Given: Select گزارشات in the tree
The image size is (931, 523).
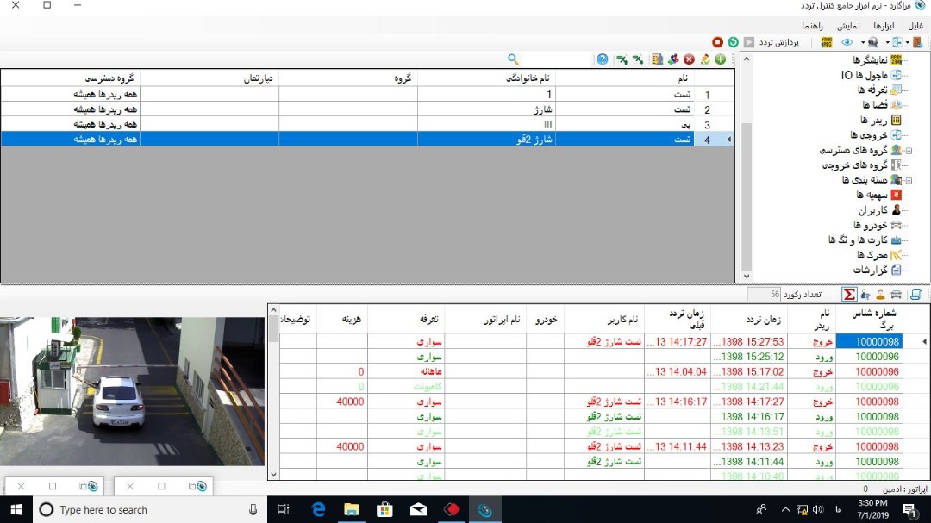Looking at the screenshot, I should [871, 270].
